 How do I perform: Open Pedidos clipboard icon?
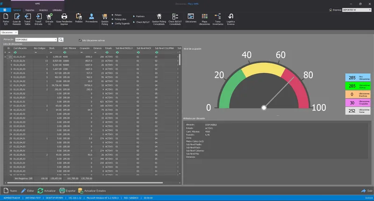click(x=79, y=17)
